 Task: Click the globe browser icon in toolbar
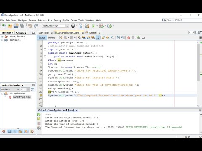[x=73, y=26]
